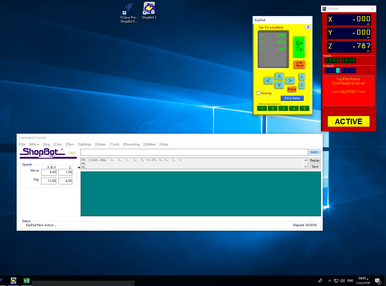This screenshot has width=386, height=286.
Task: Open the [S]ettings menu
Action: pos(85,144)
